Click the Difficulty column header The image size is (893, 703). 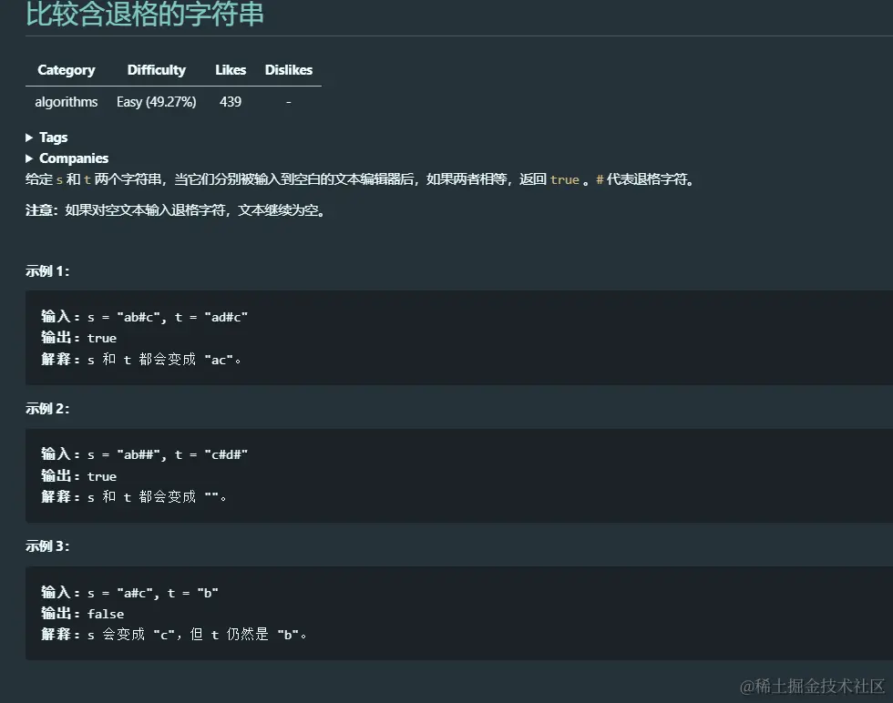[156, 69]
